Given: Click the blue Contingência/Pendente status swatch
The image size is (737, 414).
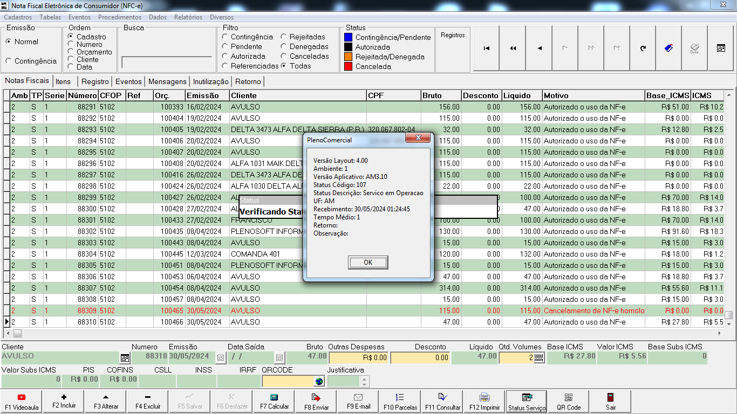Looking at the screenshot, I should pos(348,37).
